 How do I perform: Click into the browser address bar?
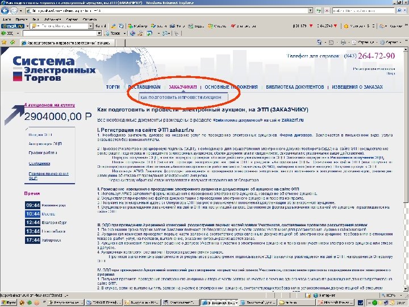[x=167, y=11]
